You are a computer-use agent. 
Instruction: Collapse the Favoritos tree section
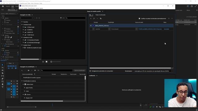(22, 22)
